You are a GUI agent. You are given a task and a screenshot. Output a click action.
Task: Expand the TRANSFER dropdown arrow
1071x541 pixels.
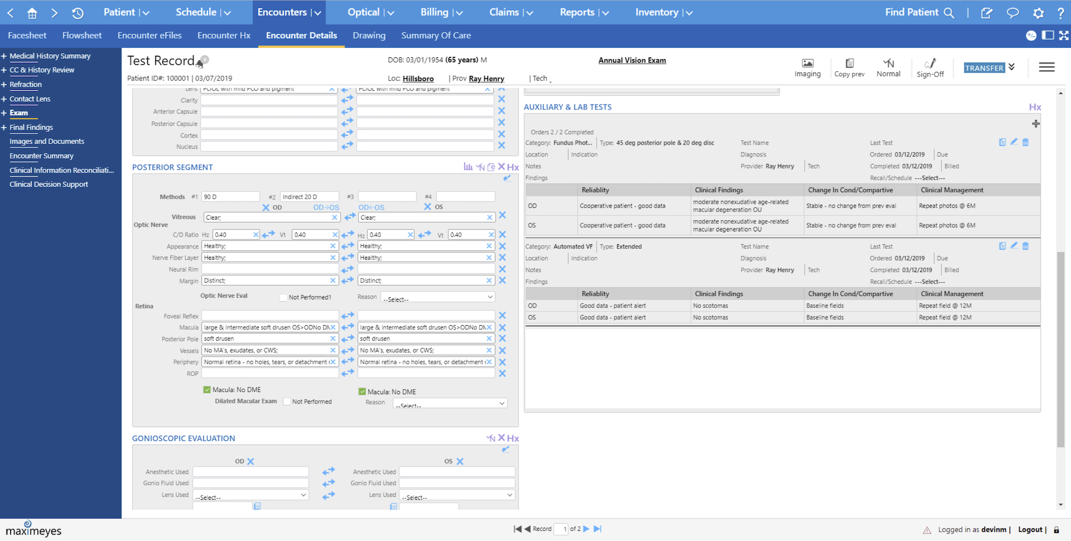(1012, 67)
